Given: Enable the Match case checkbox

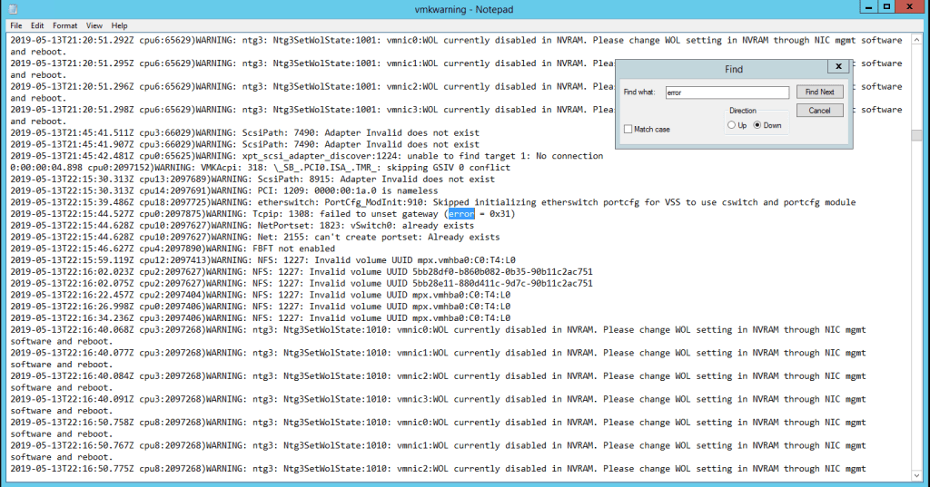Looking at the screenshot, I should (628, 130).
